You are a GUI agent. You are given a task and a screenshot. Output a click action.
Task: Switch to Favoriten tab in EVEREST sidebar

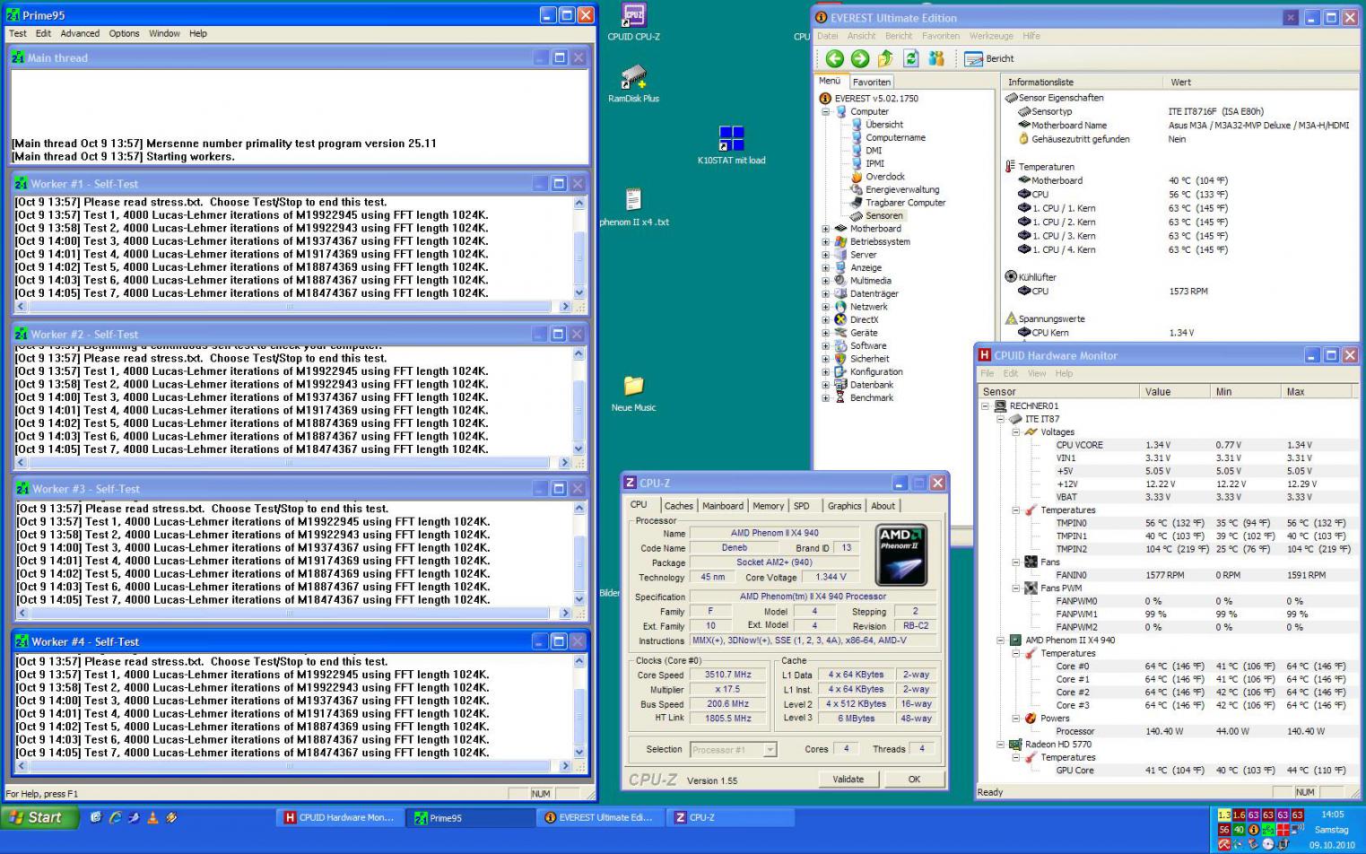click(872, 82)
